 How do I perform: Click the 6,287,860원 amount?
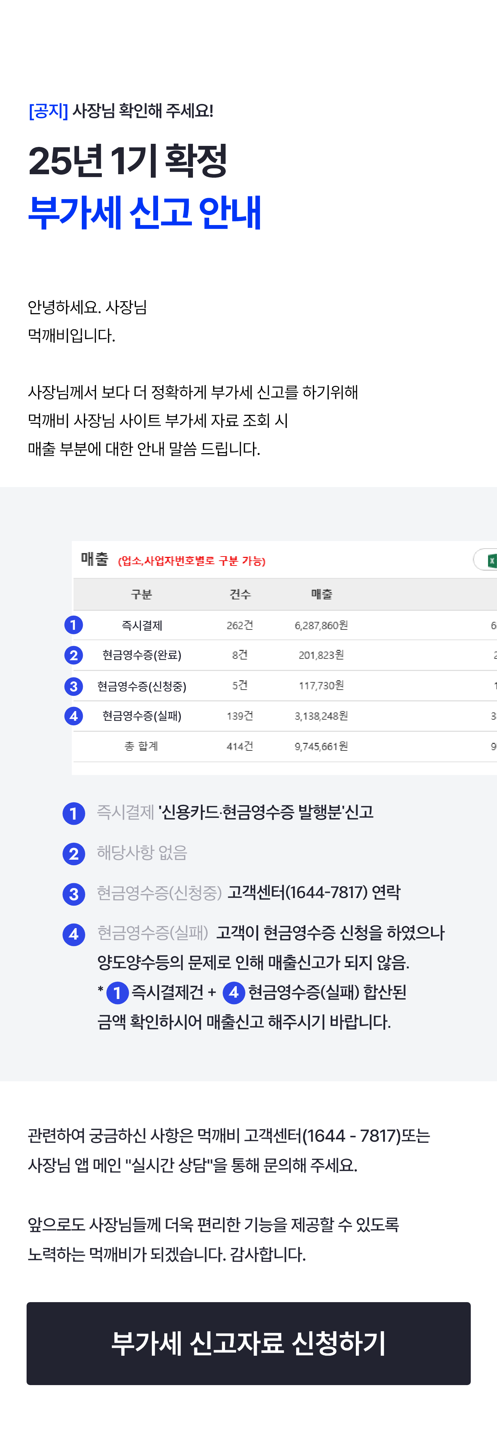(x=321, y=625)
